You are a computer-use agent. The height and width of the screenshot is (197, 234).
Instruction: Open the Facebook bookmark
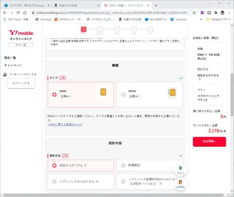click(x=178, y=19)
